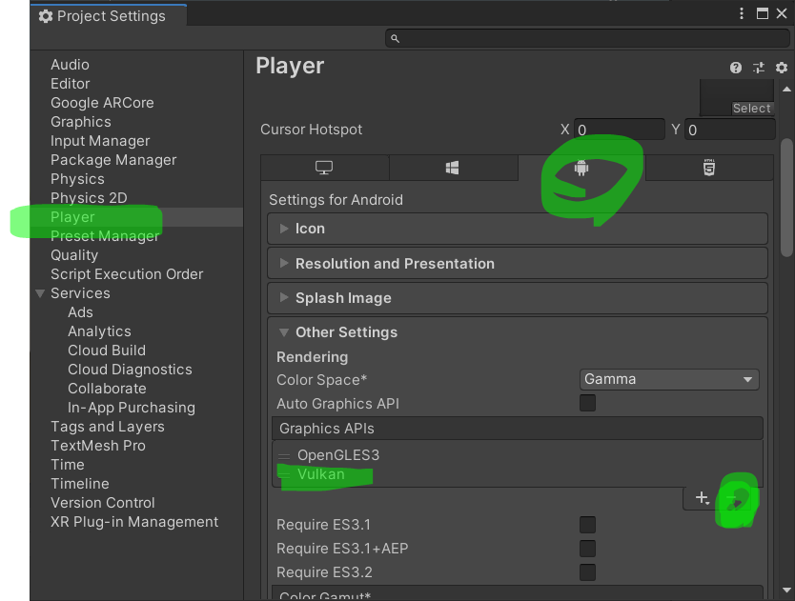Switch to the Android platform tab
Screen dimensions: 795x601
[581, 168]
